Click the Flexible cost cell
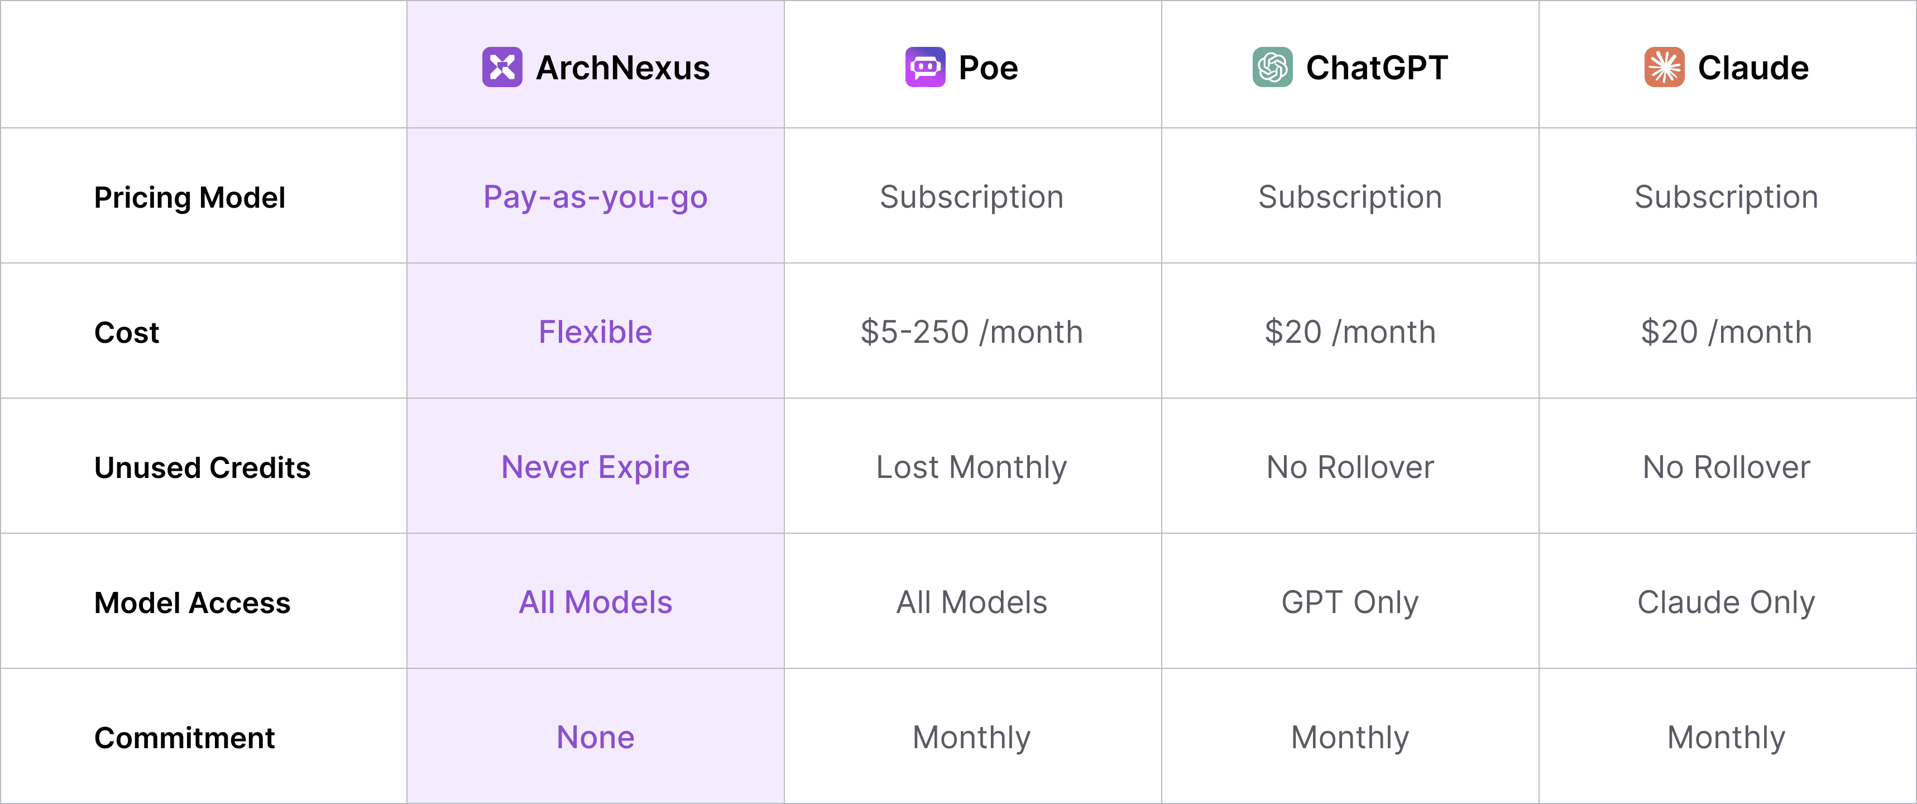Screen dimensions: 1917x804 coord(595,332)
